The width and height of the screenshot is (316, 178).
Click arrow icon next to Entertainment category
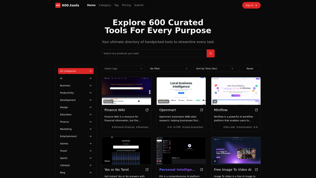coord(90,136)
